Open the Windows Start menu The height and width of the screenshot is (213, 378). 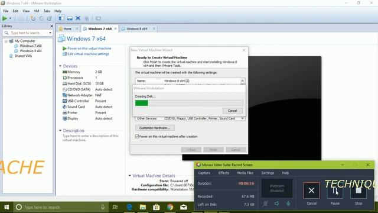(6, 207)
